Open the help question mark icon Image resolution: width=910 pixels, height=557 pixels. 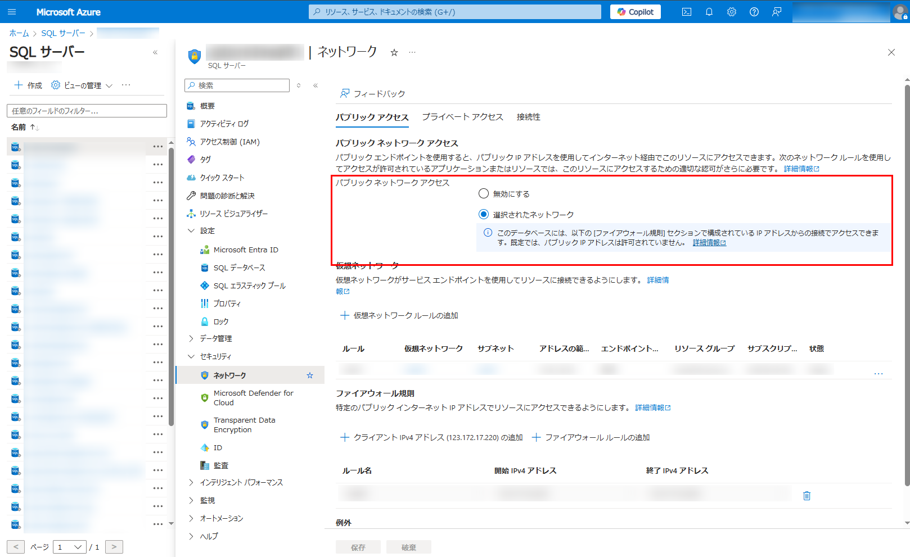click(x=754, y=12)
